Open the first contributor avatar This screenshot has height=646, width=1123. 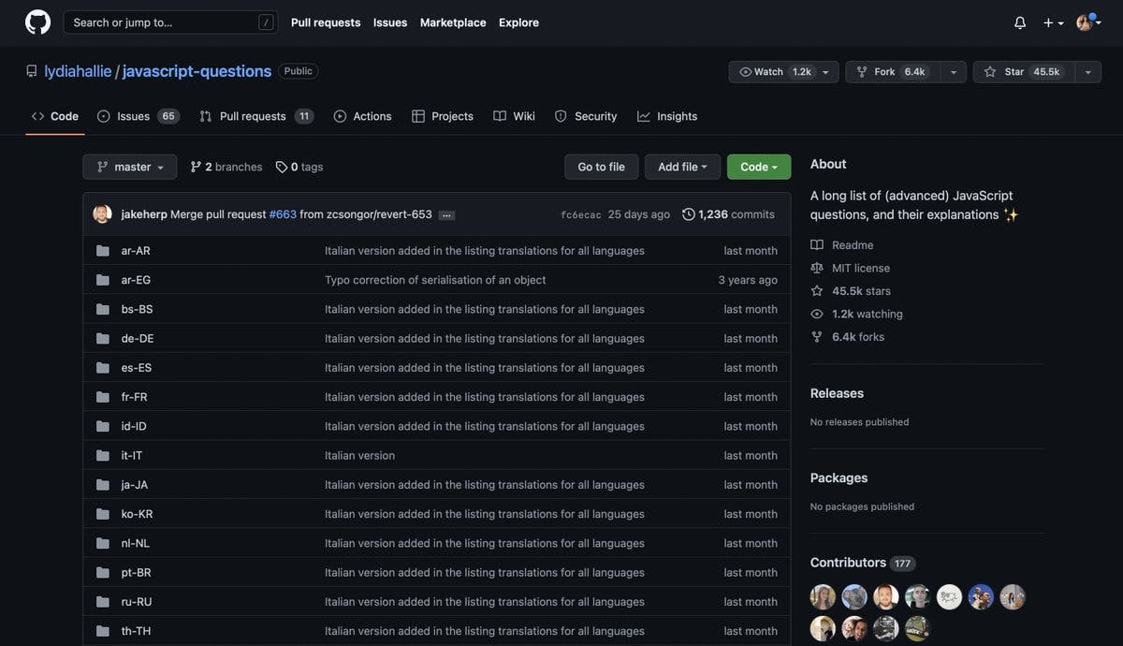(823, 597)
